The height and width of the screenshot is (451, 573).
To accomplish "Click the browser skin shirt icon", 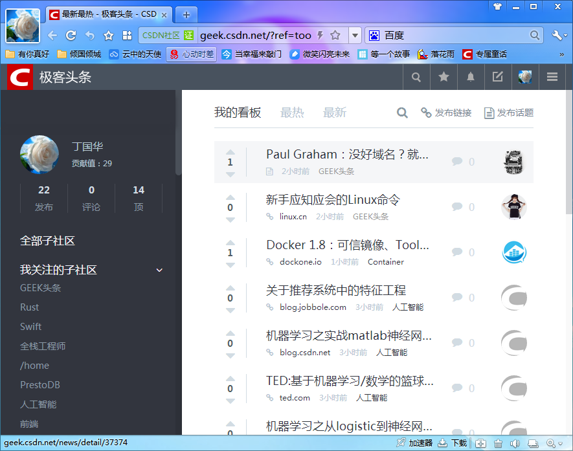I will click(497, 6).
